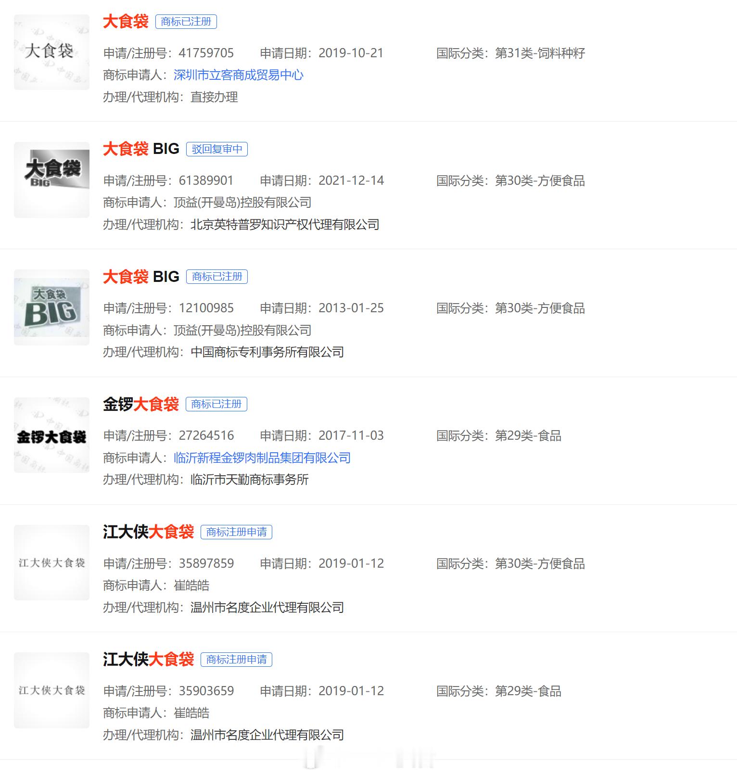Click 第30类-方便食品 of record 12100985
The width and height of the screenshot is (737, 776).
tap(540, 308)
